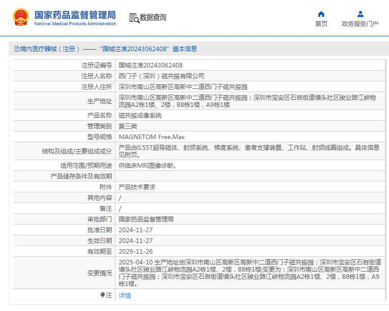Open the 政务服务门户 navigation item
Viewport: 389px width, 311px height.
[x=360, y=24]
